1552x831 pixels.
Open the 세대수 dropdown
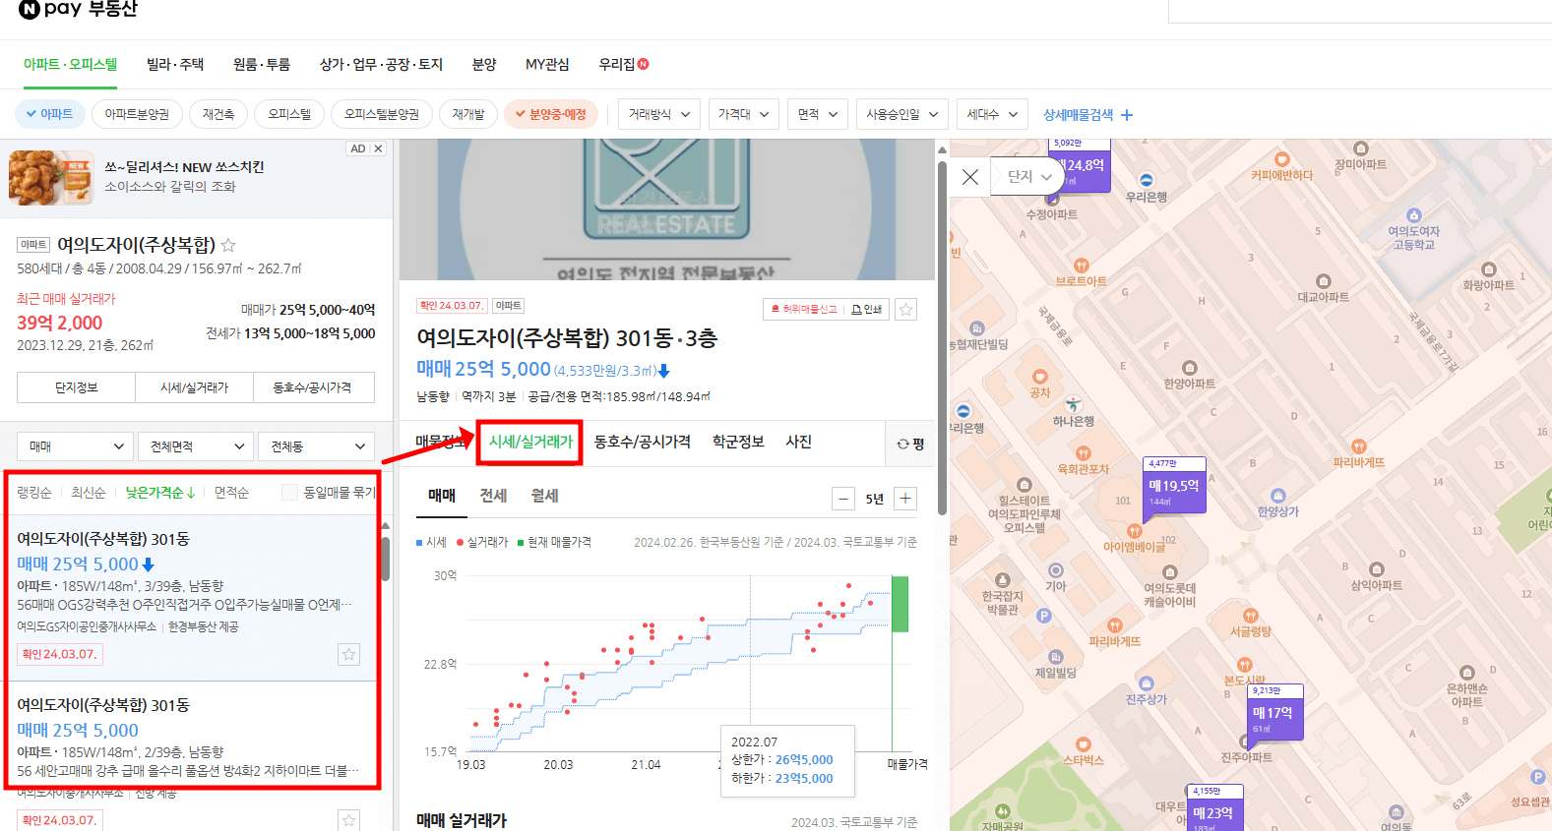click(x=992, y=114)
